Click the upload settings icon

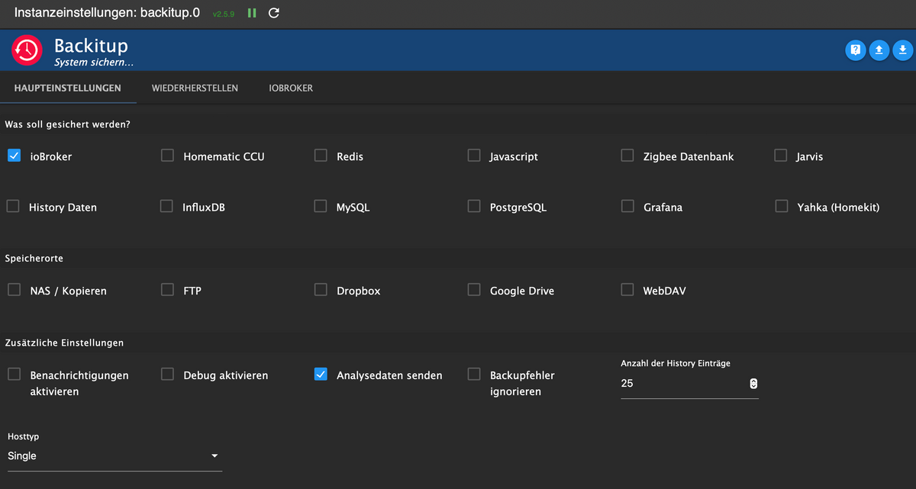[x=879, y=50]
